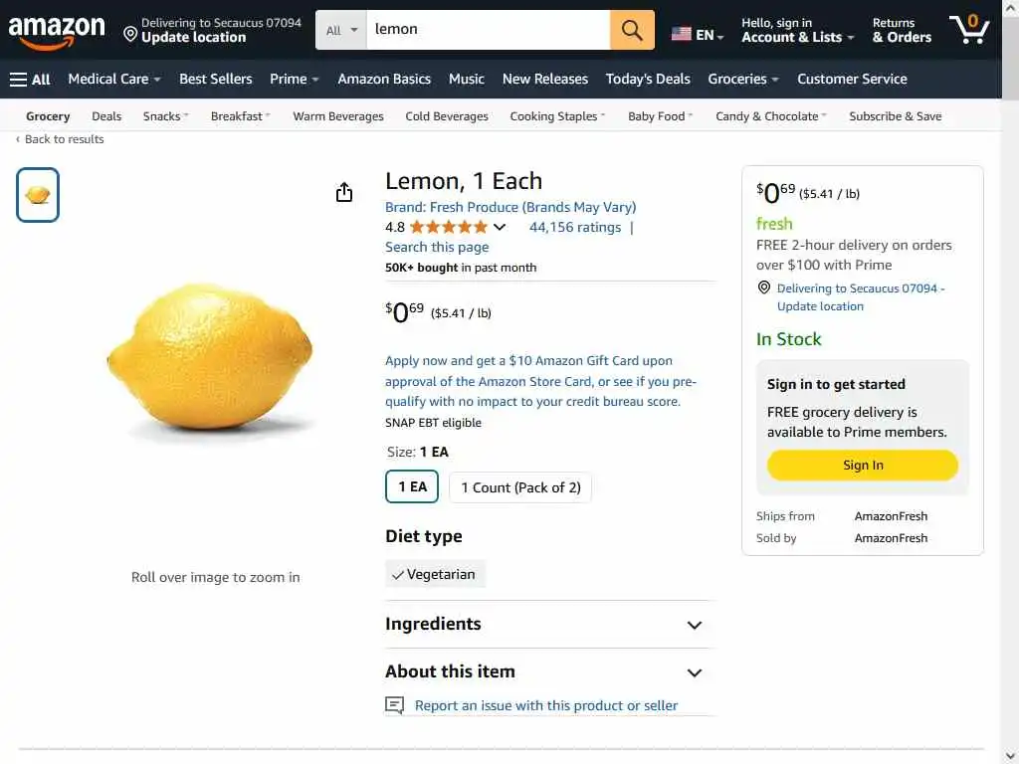Select the 1 Count (Pack of 2) option
Screen dimensions: 1019x764
tap(520, 487)
